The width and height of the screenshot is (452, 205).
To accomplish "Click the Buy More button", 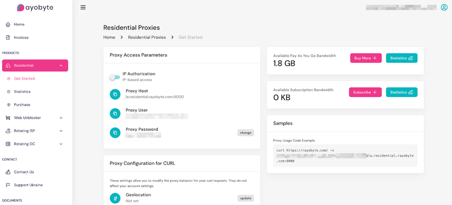I will tap(366, 58).
